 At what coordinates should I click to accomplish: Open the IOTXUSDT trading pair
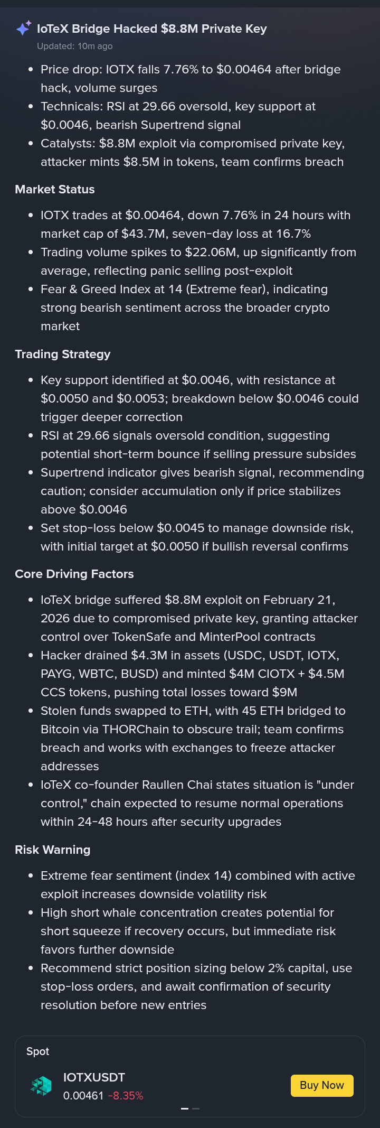[94, 1077]
